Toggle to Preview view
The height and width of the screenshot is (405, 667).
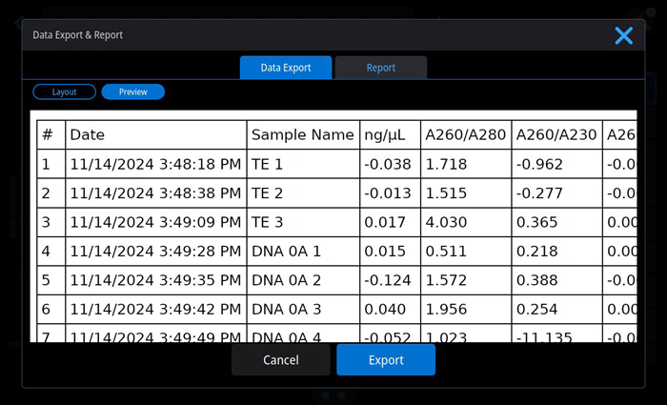pyautogui.click(x=132, y=92)
